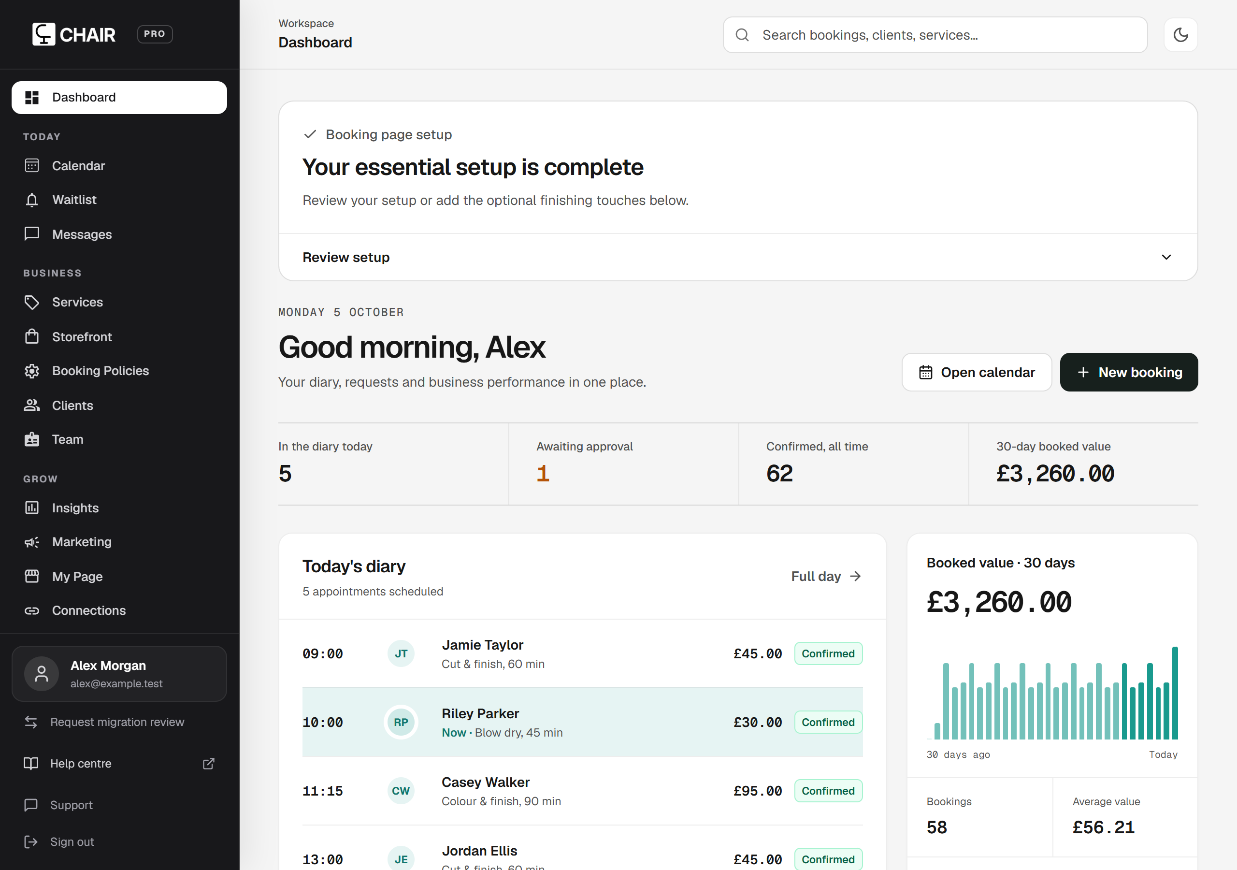
Task: Click the CHAIR logo icon
Action: (43, 34)
